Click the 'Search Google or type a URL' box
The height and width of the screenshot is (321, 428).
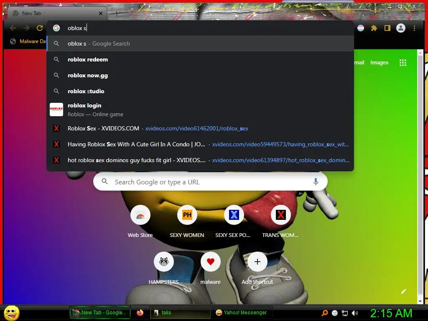coord(211,181)
